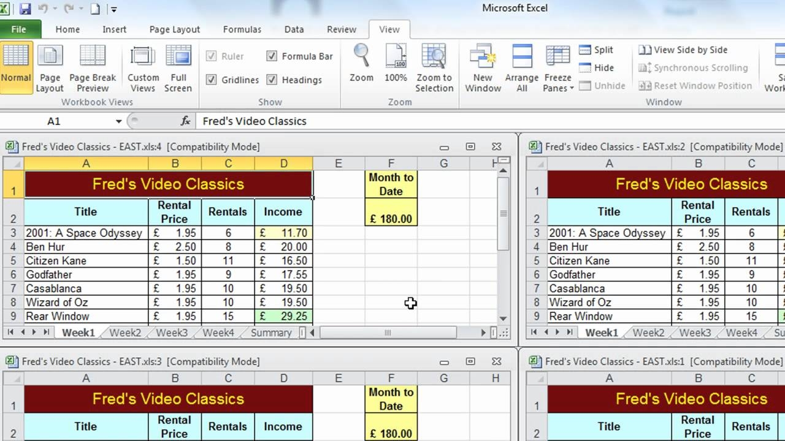Switch to Page Layout view
The height and width of the screenshot is (441, 785).
coord(50,67)
